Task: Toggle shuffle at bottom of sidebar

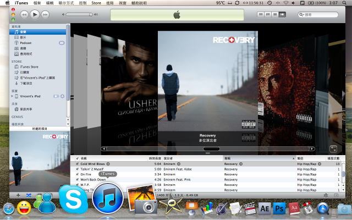Action: click(x=29, y=195)
